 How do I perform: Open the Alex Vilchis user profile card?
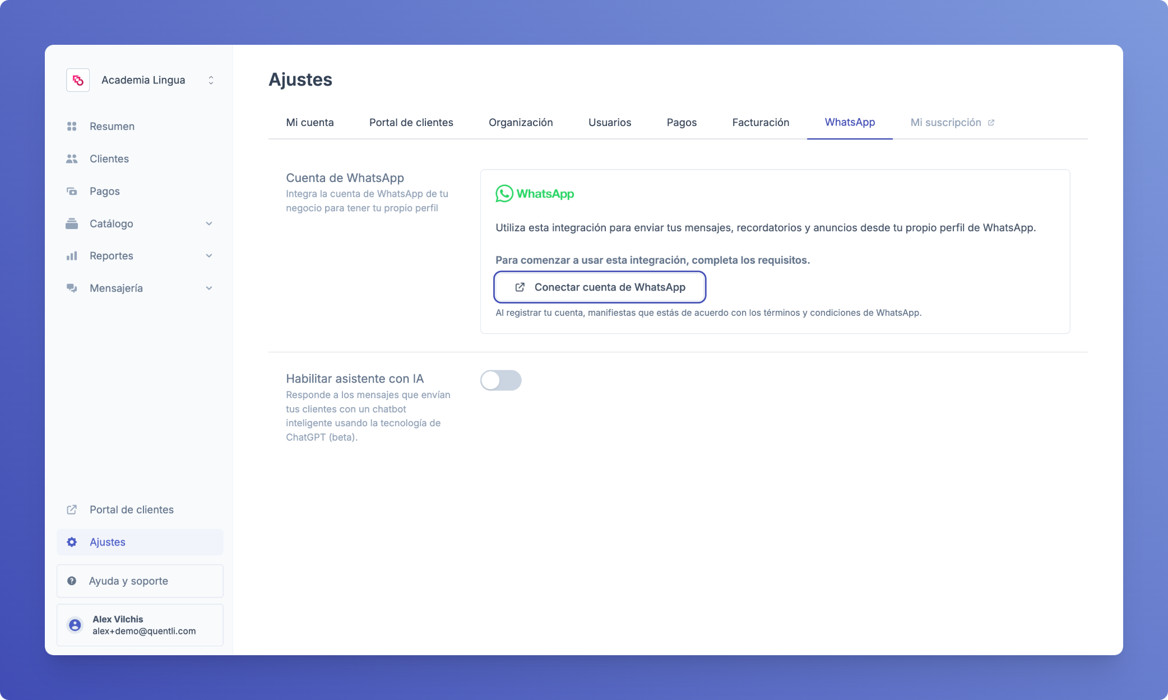pyautogui.click(x=140, y=625)
